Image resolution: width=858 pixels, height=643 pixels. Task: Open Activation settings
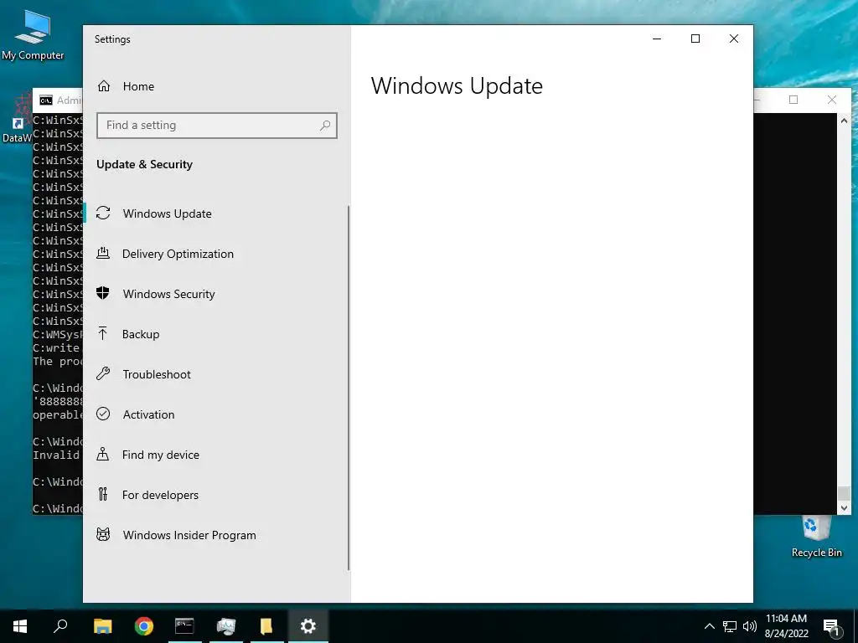tap(216, 414)
